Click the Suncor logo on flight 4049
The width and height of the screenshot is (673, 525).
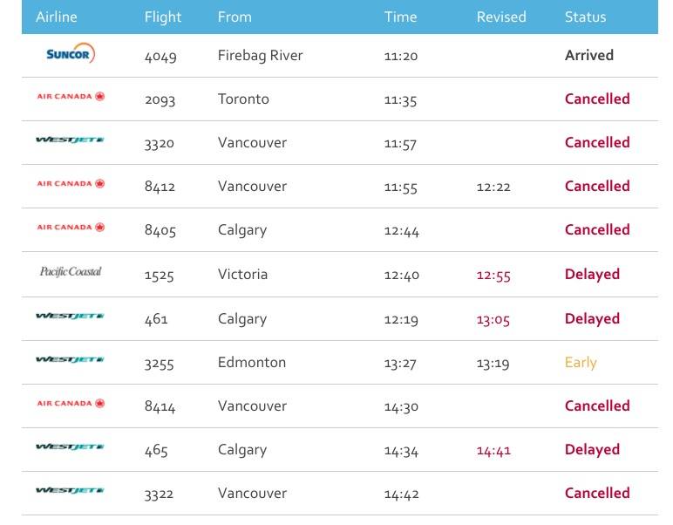tap(71, 53)
